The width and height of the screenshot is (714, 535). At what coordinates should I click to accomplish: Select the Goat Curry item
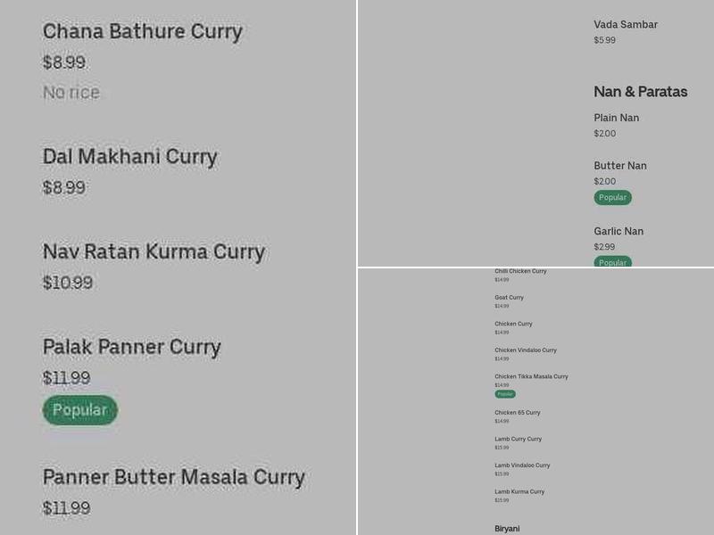[509, 298]
